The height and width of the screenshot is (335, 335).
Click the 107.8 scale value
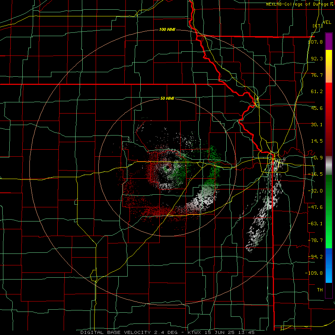coord(316,42)
